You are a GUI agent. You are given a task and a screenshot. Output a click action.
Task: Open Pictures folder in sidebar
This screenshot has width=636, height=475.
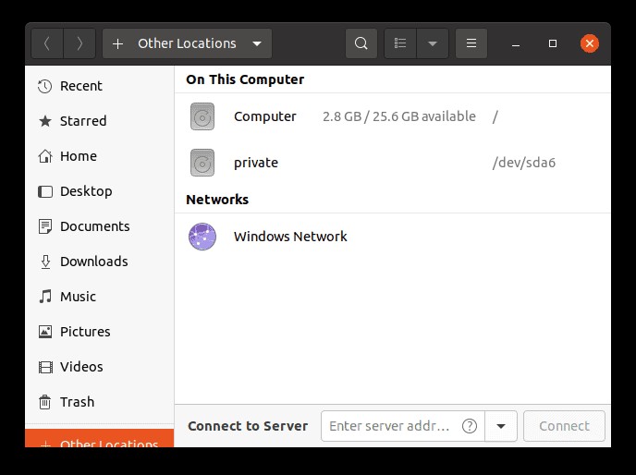tap(100, 332)
